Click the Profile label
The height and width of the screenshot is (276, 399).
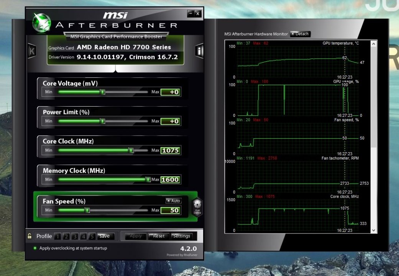(44, 236)
